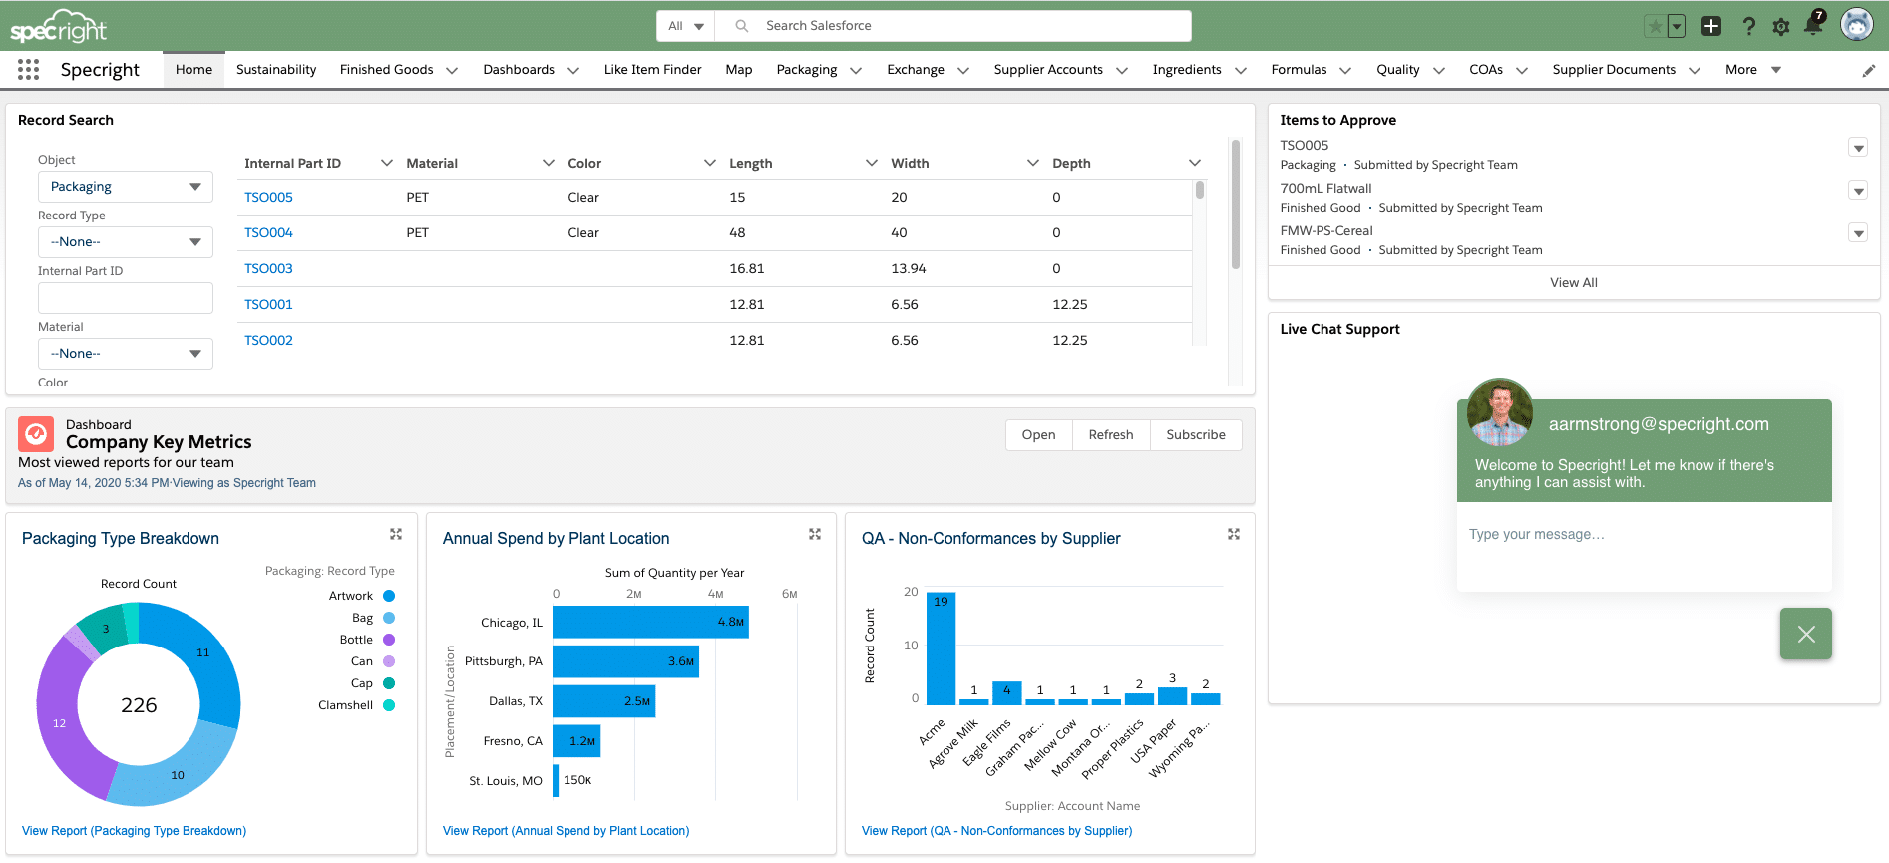The width and height of the screenshot is (1889, 863).
Task: Click the search magnifier icon
Action: pos(742,26)
